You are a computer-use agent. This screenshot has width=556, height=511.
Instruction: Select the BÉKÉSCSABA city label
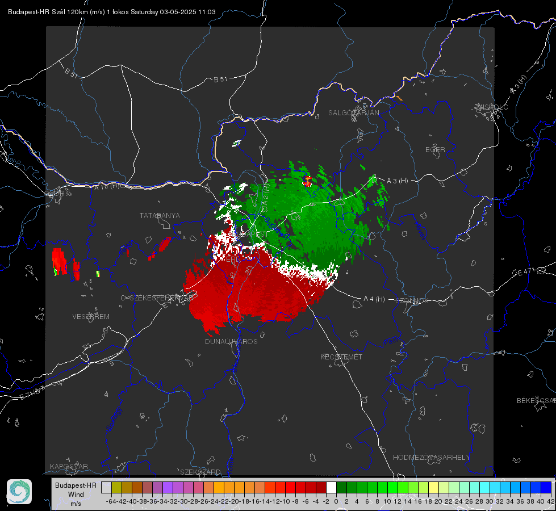click(536, 401)
